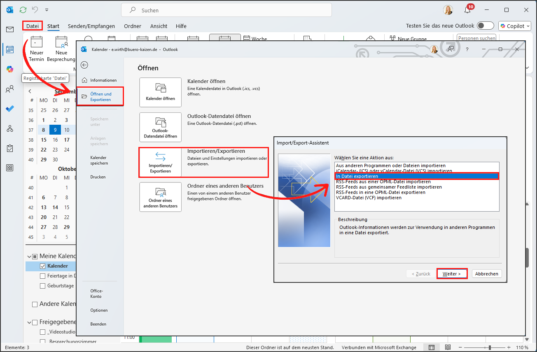This screenshot has width=537, height=352.
Task: Open Mail view in left sidebar
Action: pos(10,29)
